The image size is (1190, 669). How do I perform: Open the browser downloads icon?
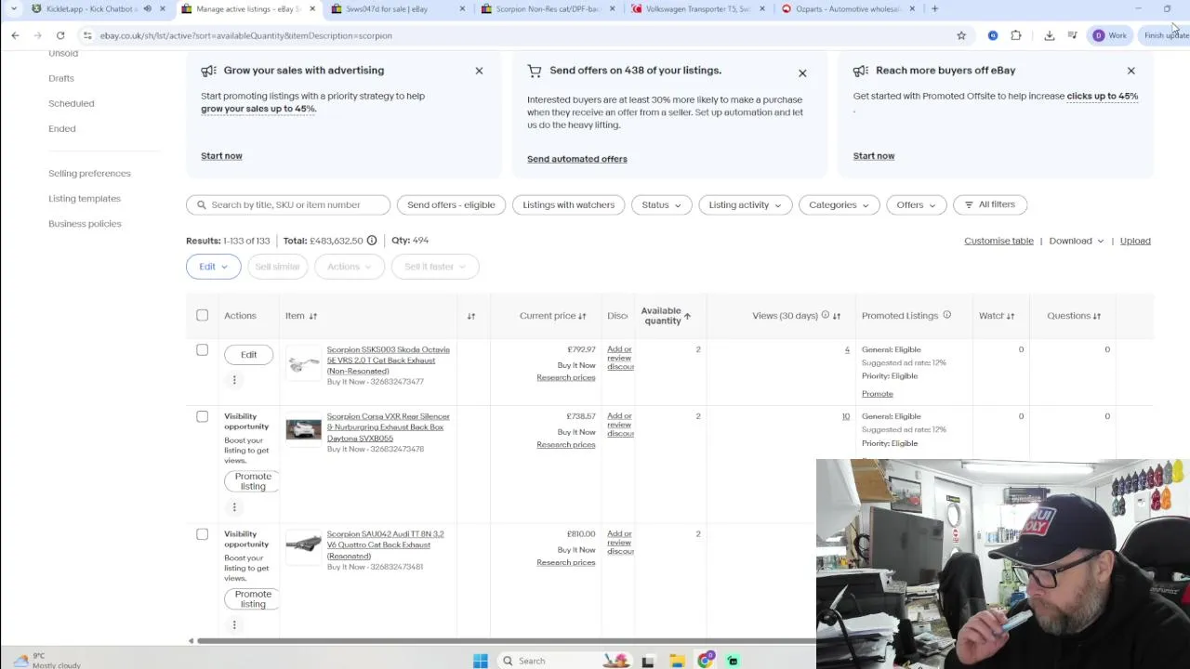(1050, 35)
